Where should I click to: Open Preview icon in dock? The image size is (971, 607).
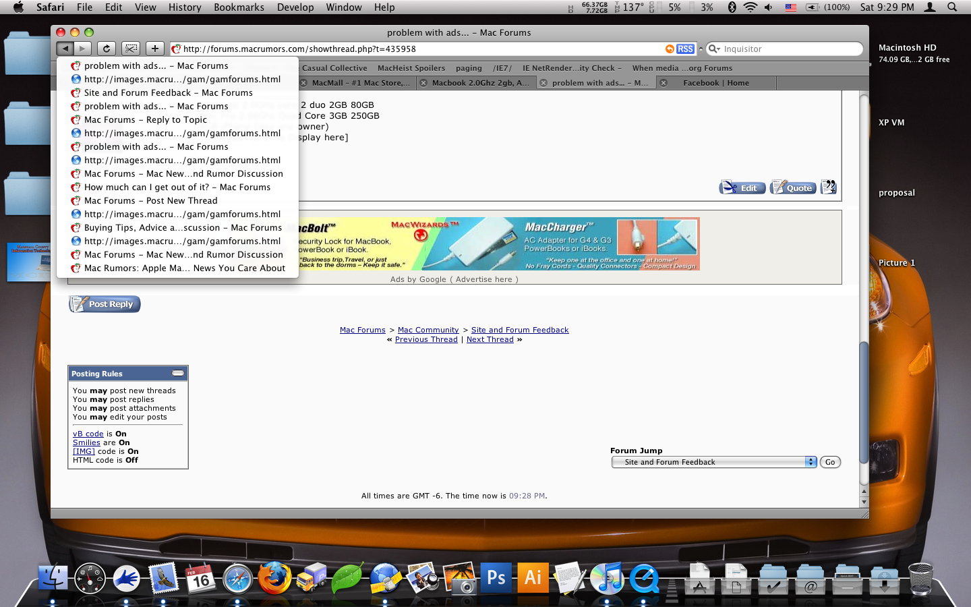coord(422,578)
